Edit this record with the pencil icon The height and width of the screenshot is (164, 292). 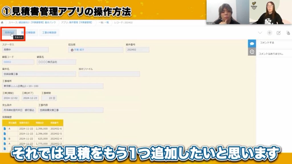click(x=278, y=33)
